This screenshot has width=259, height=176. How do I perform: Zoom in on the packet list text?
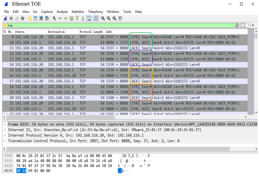coord(103,19)
